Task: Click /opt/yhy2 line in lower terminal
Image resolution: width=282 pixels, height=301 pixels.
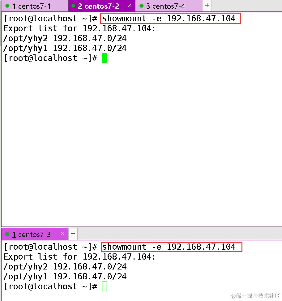Action: click(x=65, y=267)
